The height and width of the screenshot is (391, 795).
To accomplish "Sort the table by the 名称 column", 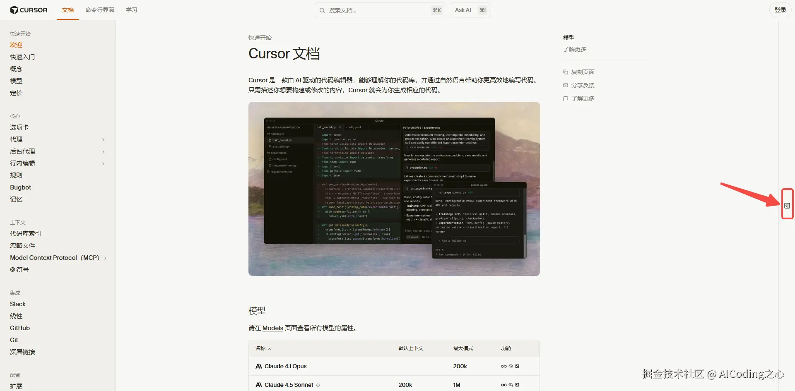I will point(263,348).
